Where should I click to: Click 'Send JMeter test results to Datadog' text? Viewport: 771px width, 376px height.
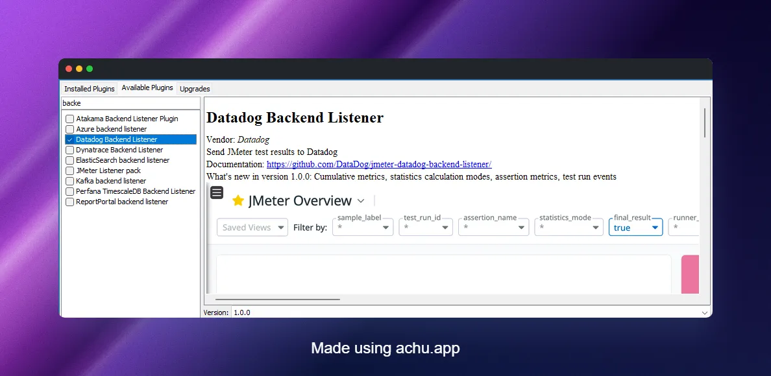tap(272, 152)
